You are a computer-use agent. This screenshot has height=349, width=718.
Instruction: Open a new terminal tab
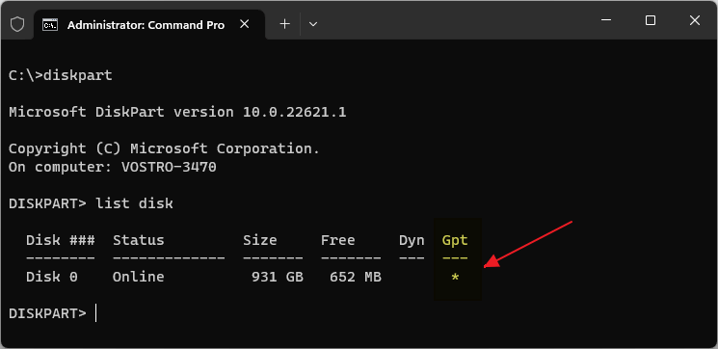tap(285, 24)
